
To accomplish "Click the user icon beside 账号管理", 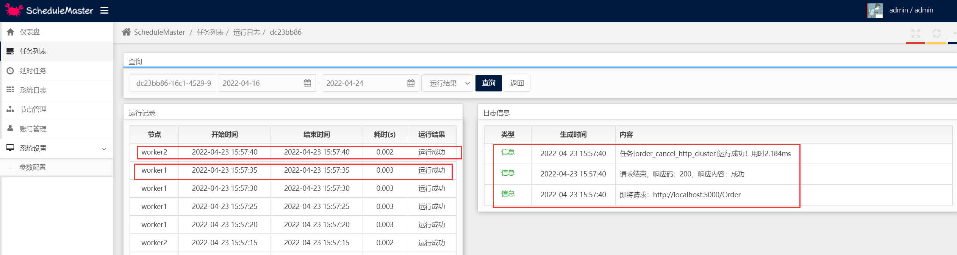I will 10,128.
